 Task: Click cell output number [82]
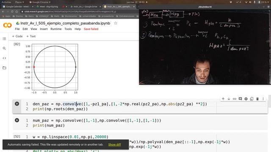(17, 44)
